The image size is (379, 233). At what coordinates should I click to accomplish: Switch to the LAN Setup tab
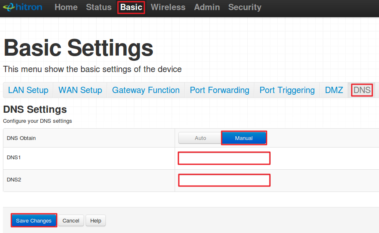28,90
